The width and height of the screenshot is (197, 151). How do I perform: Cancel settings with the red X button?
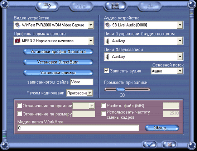coord(169,144)
